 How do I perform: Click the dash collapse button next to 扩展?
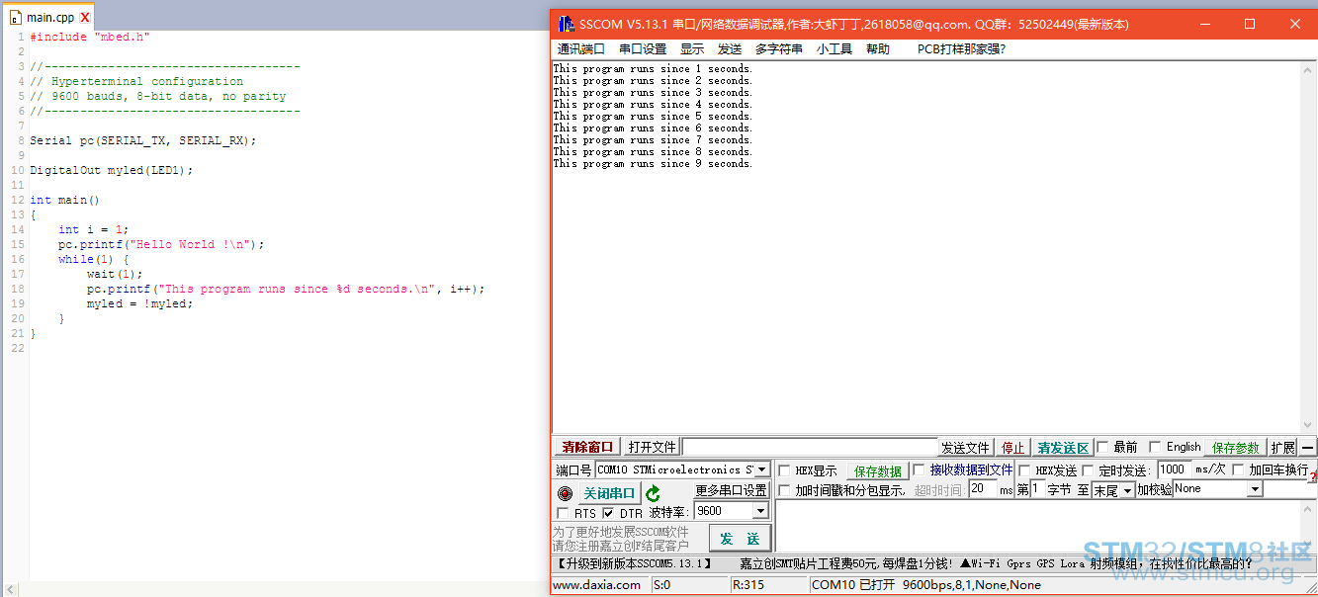pos(1307,447)
